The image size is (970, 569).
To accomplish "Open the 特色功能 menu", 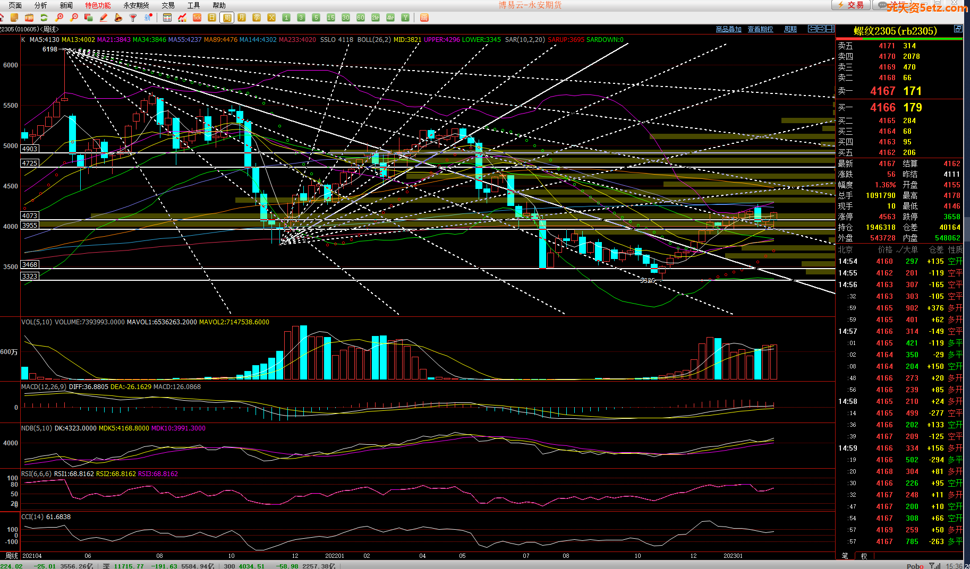I will click(x=98, y=5).
